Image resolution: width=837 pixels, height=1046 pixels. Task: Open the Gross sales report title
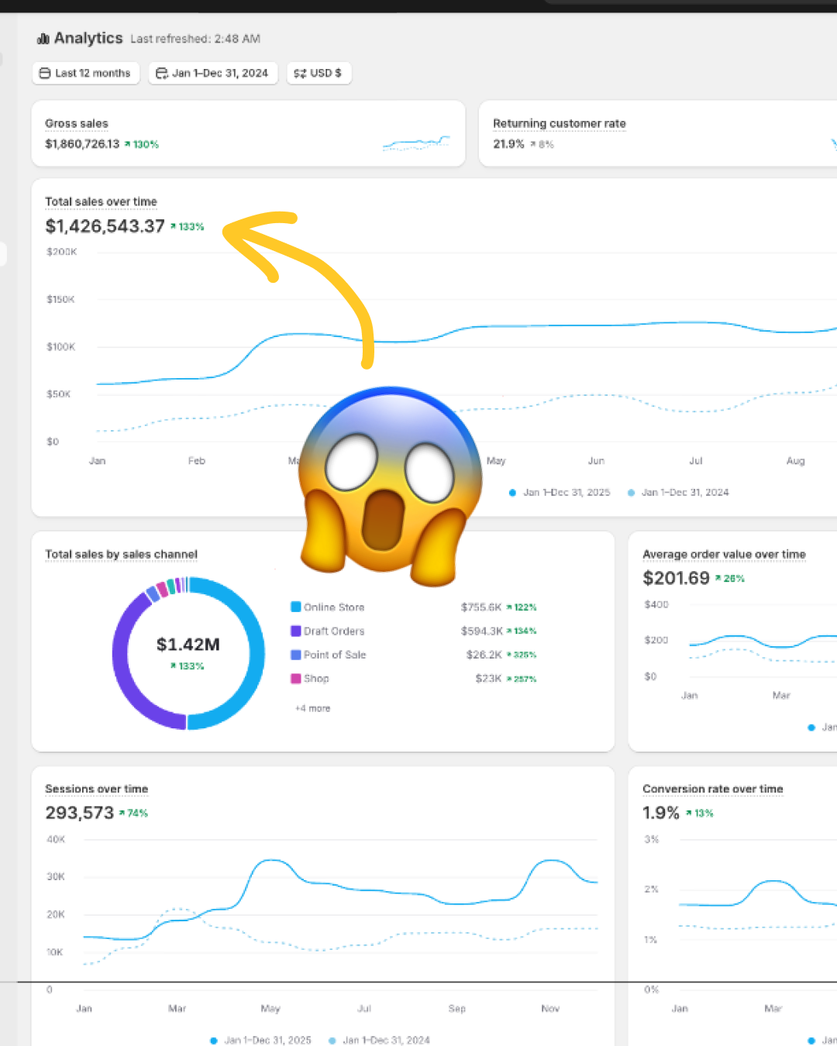click(x=76, y=123)
